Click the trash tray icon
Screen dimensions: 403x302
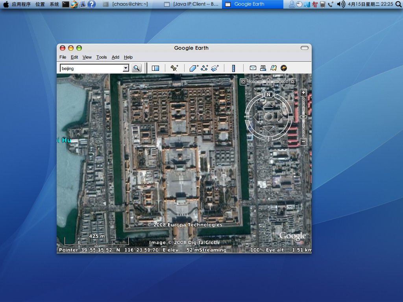(x=323, y=4)
